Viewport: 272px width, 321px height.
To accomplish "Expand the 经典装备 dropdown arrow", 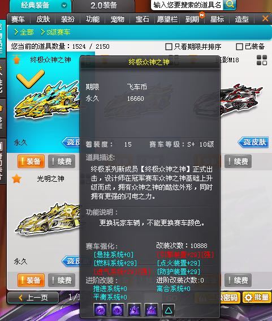I will (64, 6).
